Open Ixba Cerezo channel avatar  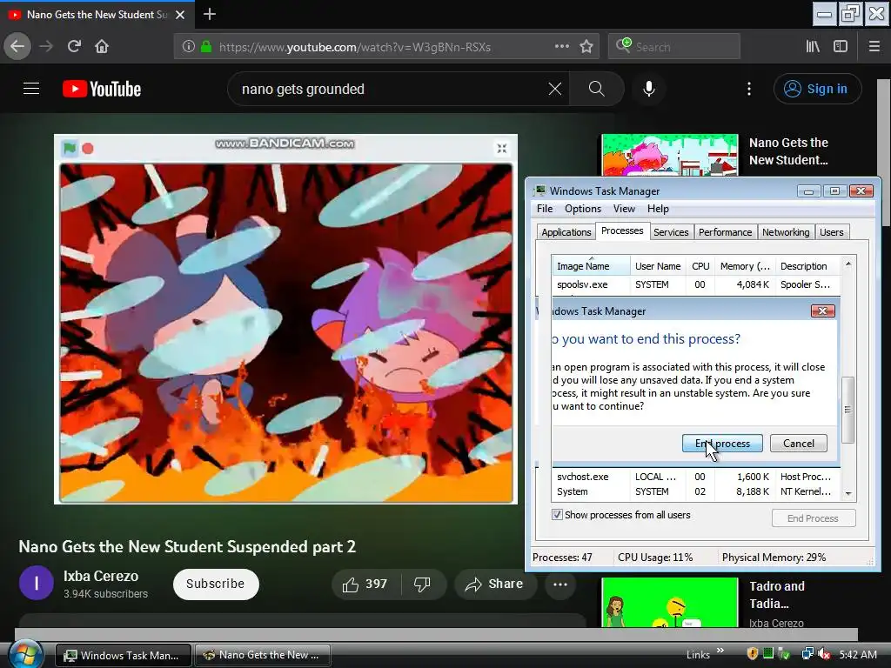[x=37, y=583]
